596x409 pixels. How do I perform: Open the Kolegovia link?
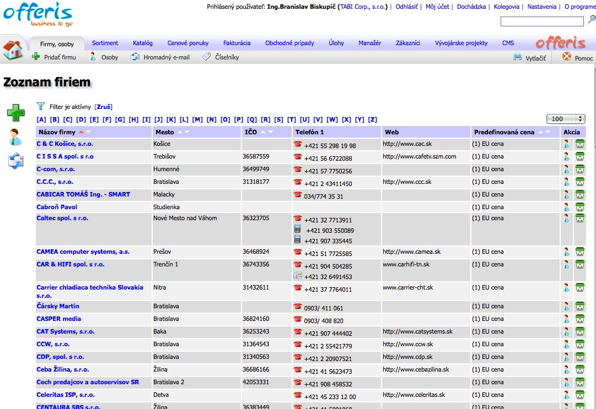pos(506,7)
